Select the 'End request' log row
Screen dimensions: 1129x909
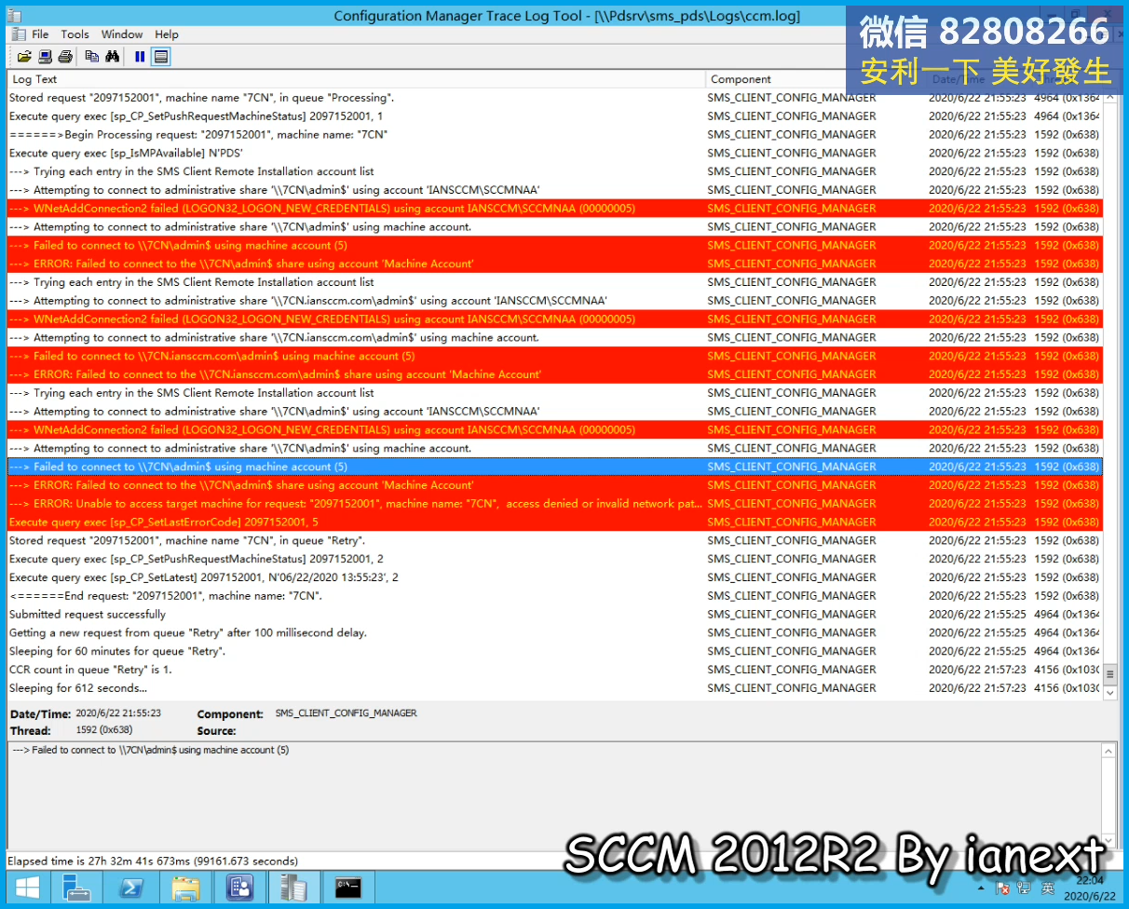pos(554,596)
